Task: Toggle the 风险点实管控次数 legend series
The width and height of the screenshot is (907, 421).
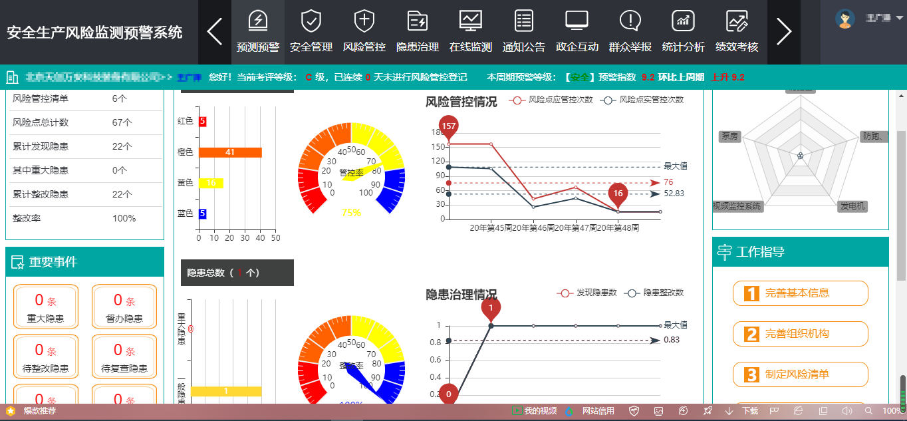Action: 642,100
